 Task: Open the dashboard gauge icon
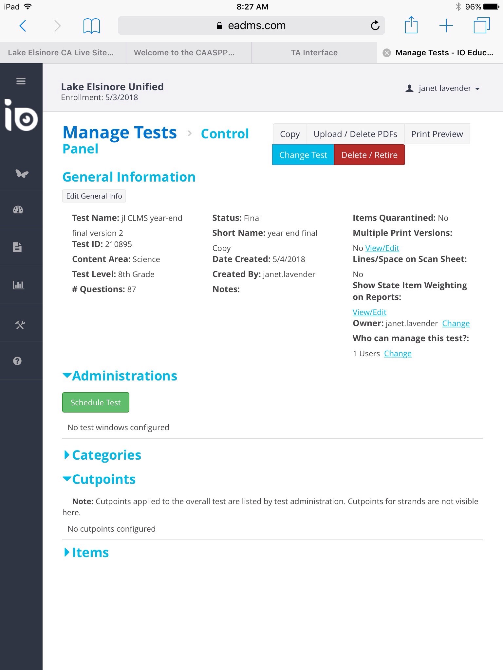point(18,210)
